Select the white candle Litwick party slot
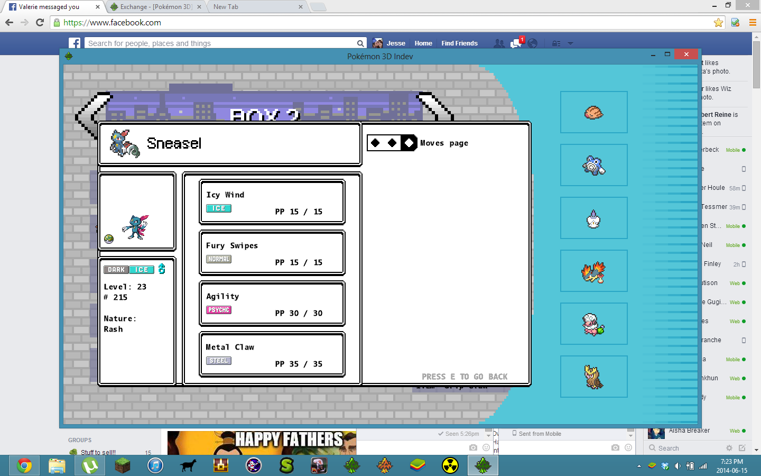The image size is (761, 476). point(594,218)
